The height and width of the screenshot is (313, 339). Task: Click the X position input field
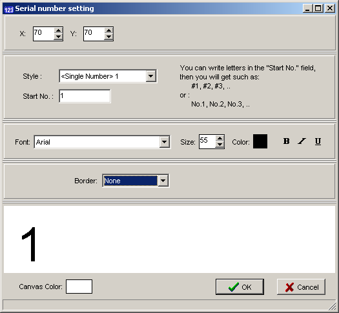coord(43,34)
